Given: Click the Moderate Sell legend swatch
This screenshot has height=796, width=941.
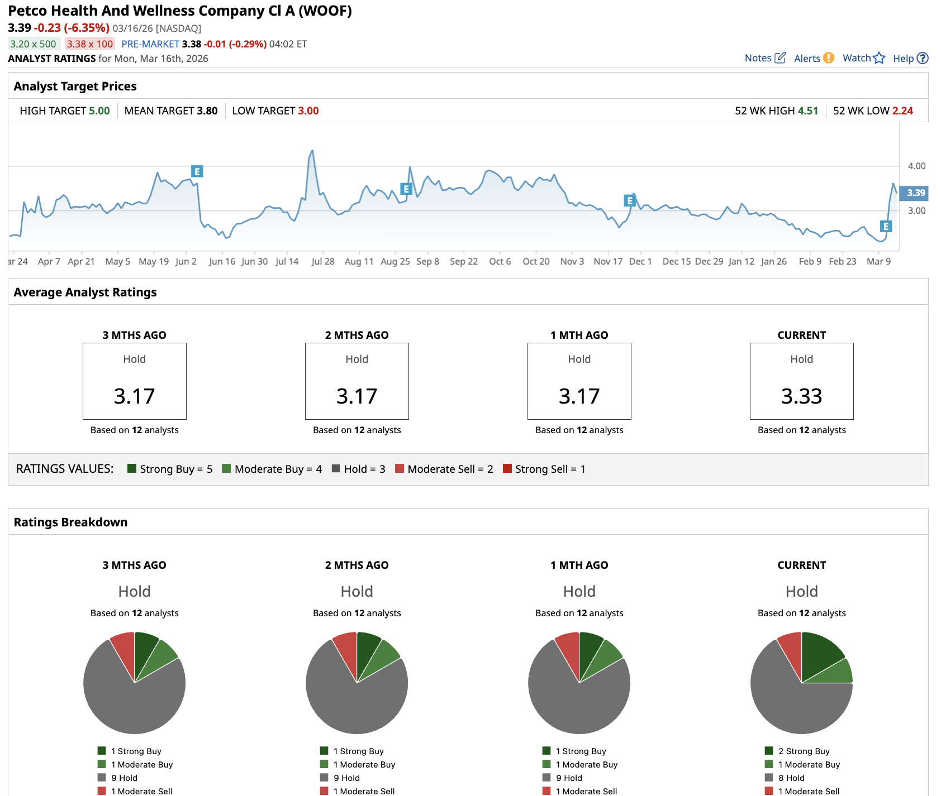Looking at the screenshot, I should [x=400, y=468].
